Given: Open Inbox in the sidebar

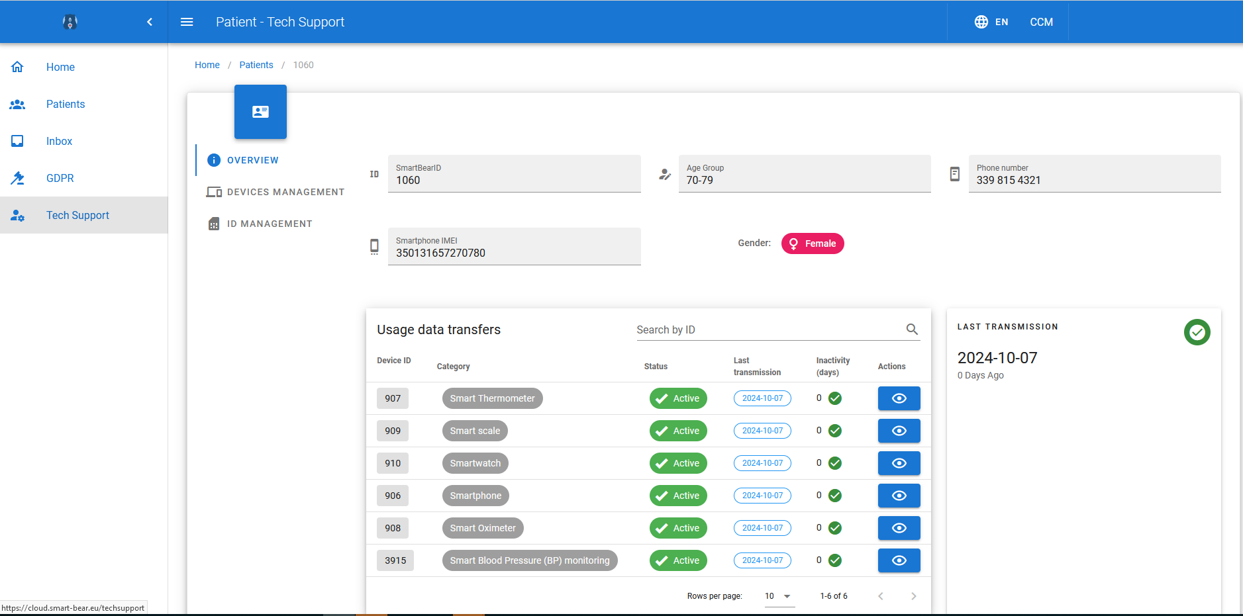Looking at the screenshot, I should point(83,141).
